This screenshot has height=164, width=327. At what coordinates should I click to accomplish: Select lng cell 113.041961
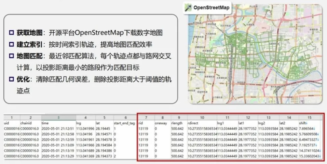click(86, 140)
